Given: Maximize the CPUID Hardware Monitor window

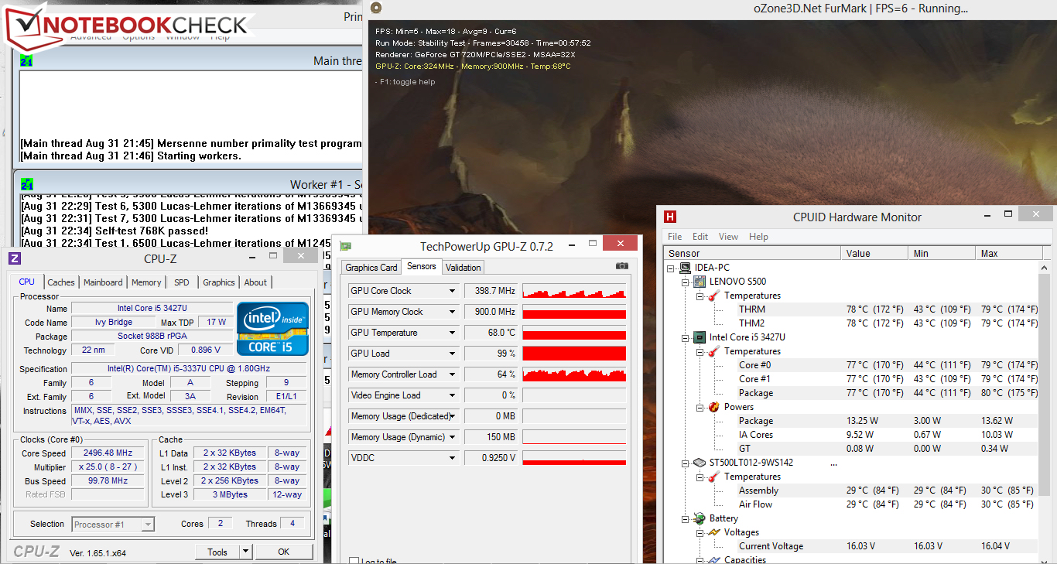Looking at the screenshot, I should tap(1007, 214).
